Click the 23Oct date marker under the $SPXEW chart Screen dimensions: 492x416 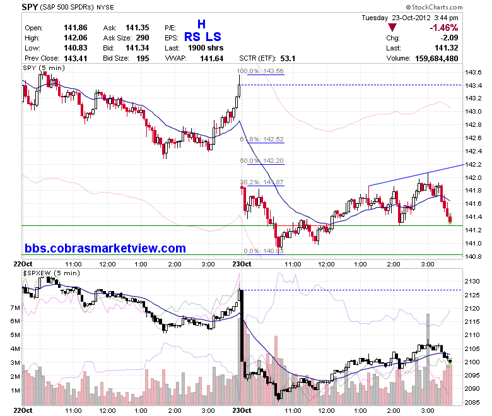coord(242,410)
